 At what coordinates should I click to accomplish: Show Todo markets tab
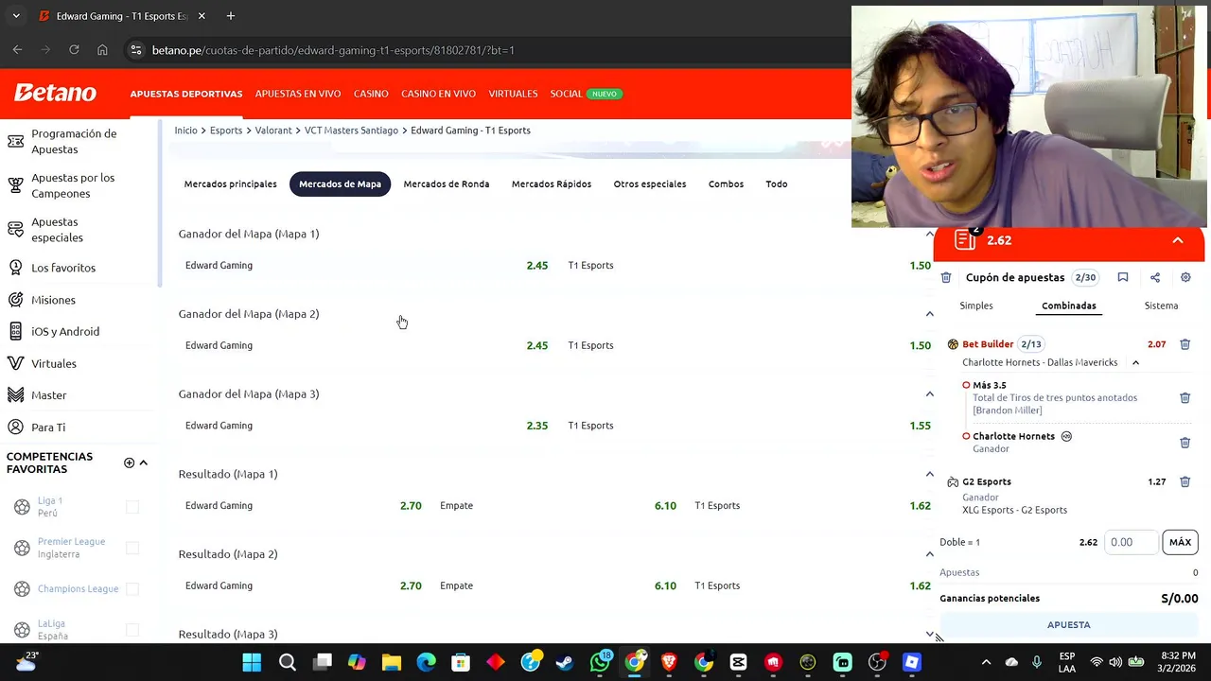(x=777, y=183)
